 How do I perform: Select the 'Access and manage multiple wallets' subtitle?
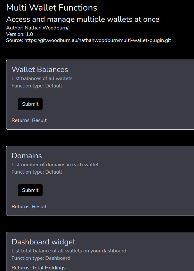(x=83, y=19)
